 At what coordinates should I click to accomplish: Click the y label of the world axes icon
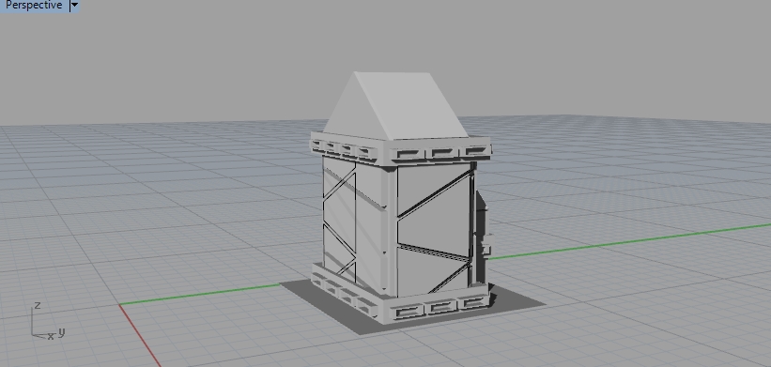click(61, 332)
